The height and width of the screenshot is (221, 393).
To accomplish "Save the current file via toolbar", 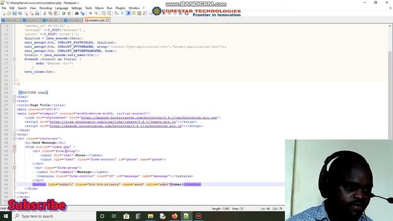I will 14,14.
